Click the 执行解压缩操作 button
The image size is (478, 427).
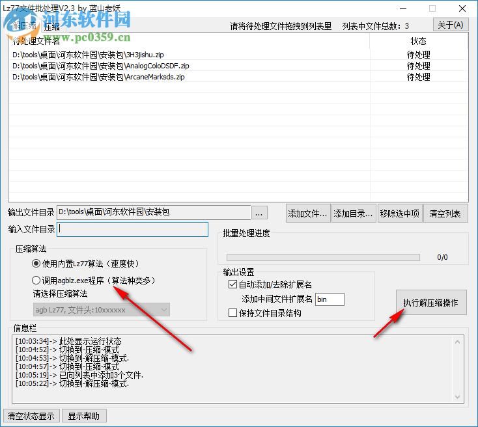pyautogui.click(x=431, y=302)
